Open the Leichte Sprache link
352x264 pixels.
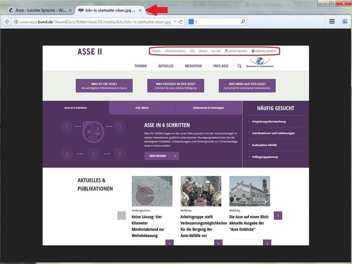pos(236,51)
